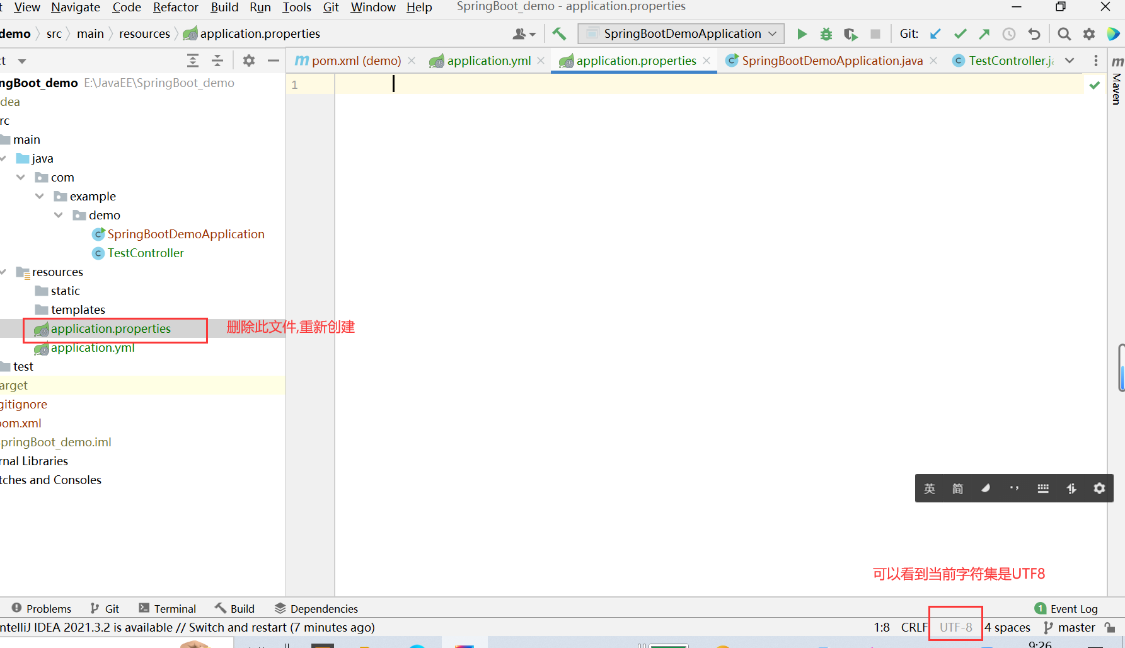Image resolution: width=1125 pixels, height=648 pixels.
Task: Hide the Project tool window
Action: (274, 61)
